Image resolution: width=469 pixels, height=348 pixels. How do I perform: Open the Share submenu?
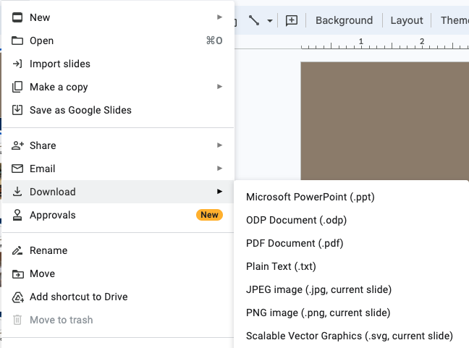118,145
